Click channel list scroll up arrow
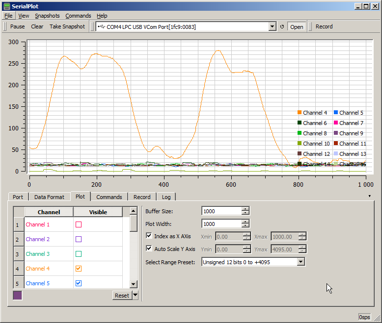 click(x=134, y=211)
